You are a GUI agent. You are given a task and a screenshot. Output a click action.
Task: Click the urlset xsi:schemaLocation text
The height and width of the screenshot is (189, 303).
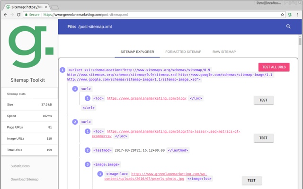point(169,75)
